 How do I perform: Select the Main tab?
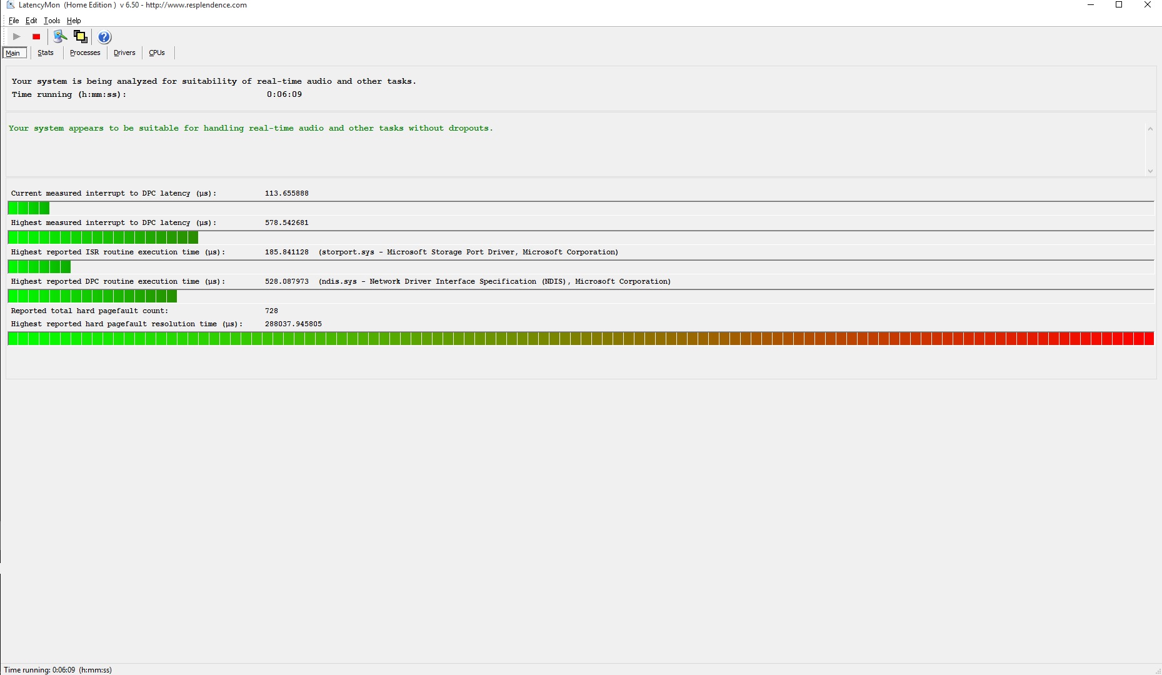[x=14, y=53]
